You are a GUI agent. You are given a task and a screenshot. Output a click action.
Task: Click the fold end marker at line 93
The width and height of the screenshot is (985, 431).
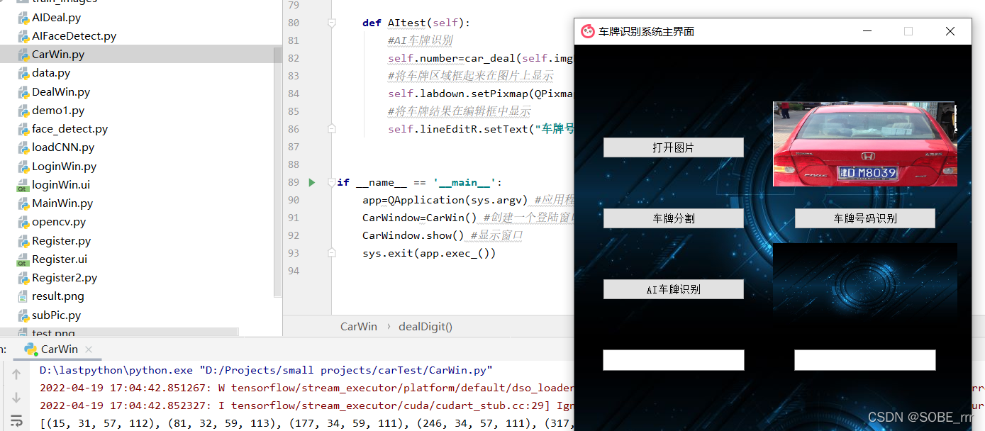click(331, 253)
